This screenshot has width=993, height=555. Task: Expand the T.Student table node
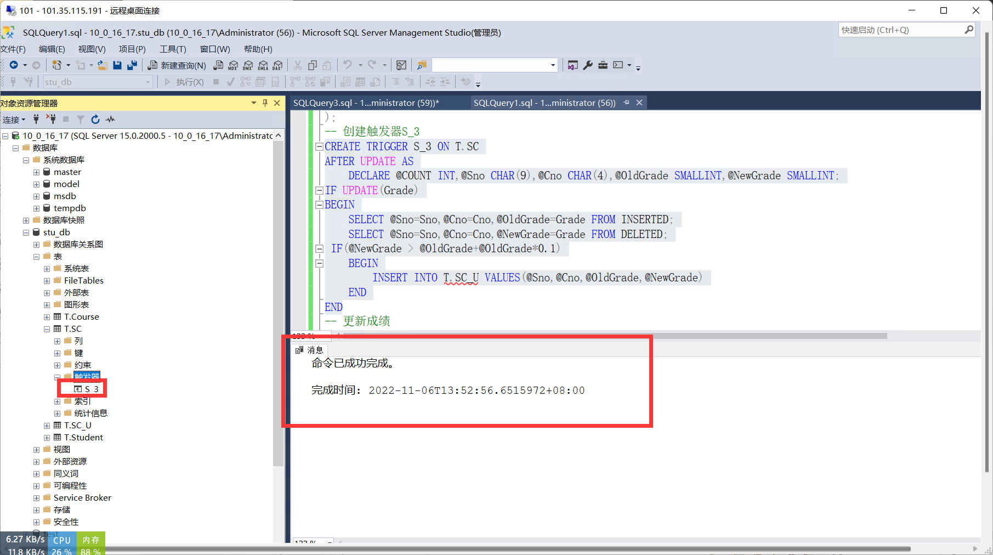click(47, 438)
